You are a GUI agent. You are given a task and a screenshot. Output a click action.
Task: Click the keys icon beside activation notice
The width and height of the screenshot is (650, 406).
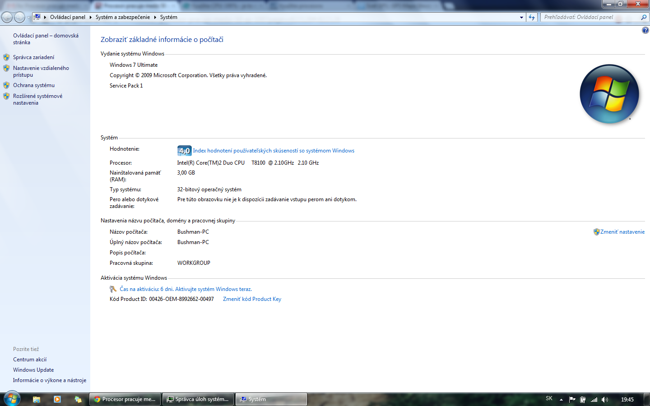pos(113,289)
